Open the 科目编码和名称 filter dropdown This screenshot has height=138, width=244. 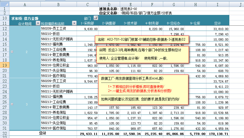[x=74, y=23]
